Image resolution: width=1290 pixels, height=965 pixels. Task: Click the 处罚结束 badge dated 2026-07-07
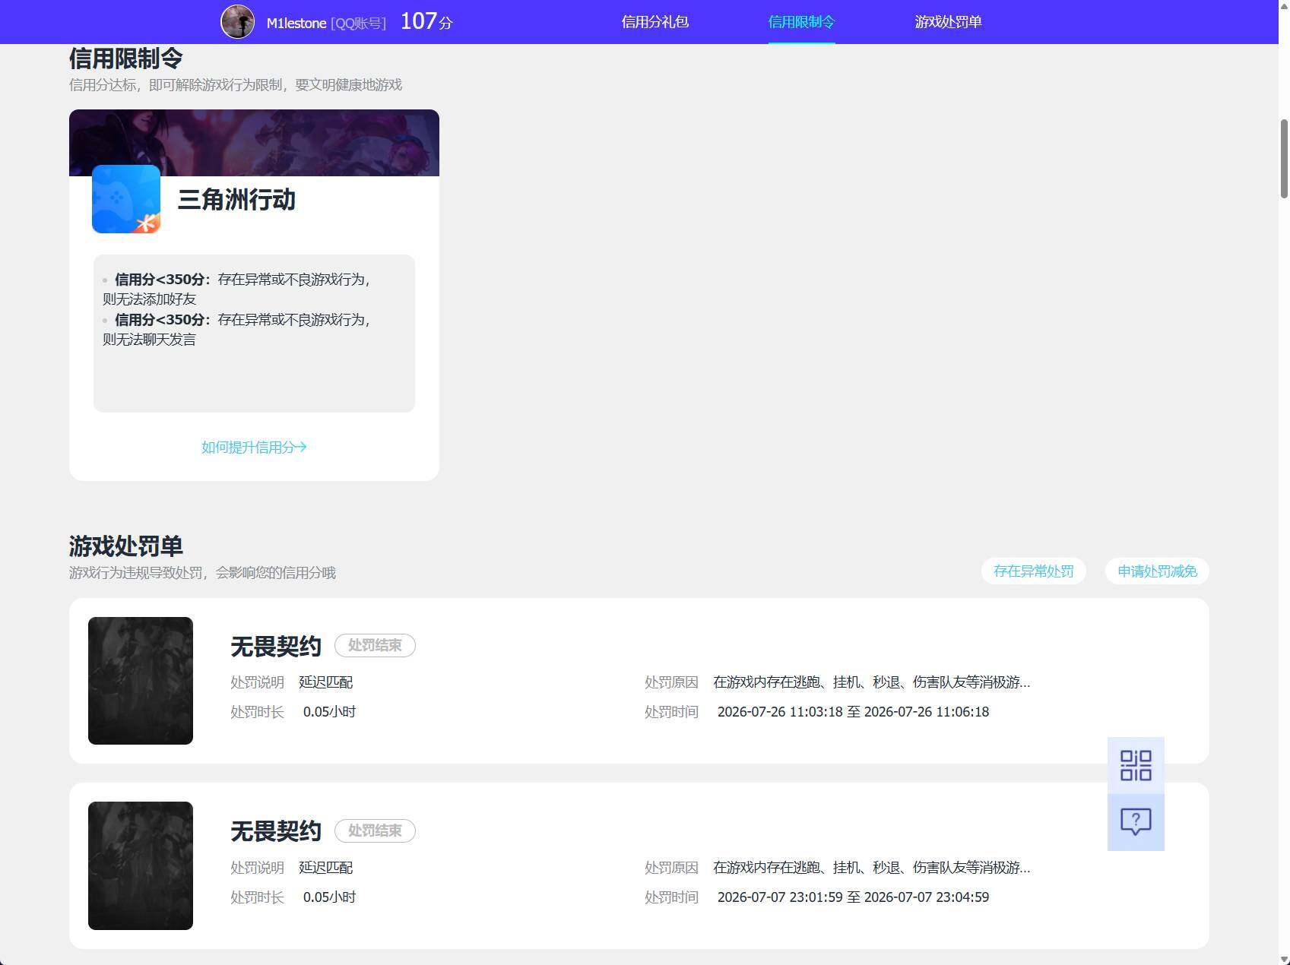pos(375,831)
